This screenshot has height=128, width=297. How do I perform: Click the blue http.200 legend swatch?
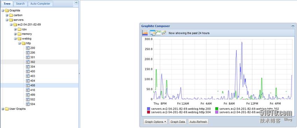tap(148, 109)
